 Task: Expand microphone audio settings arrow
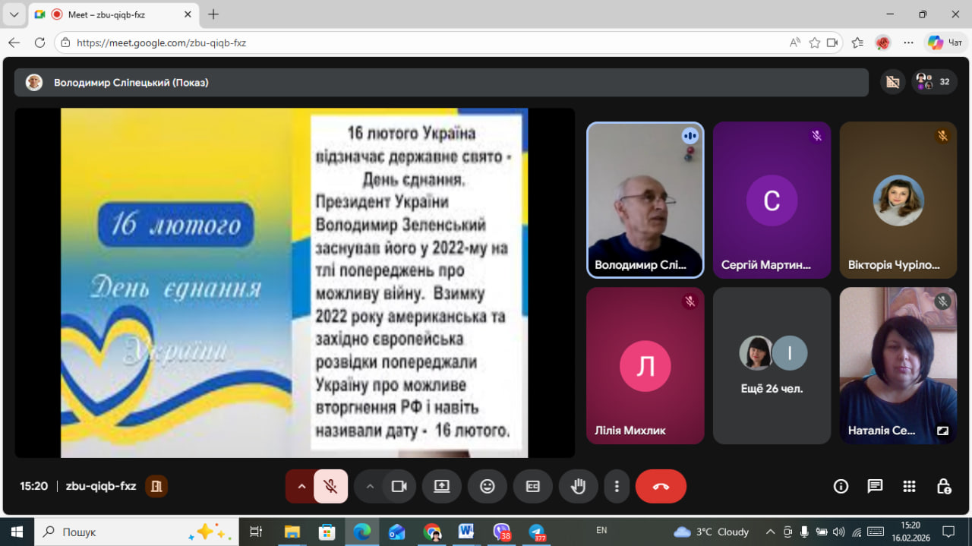301,487
